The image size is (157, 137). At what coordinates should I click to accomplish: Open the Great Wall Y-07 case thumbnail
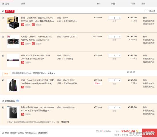[x=13, y=85]
